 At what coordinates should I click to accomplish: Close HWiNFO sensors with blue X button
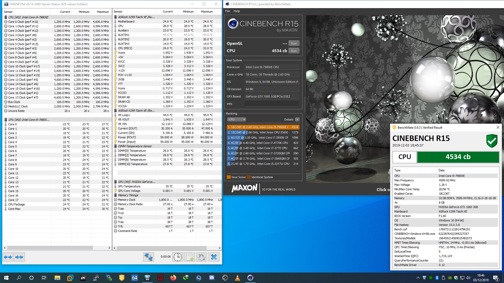coord(214,257)
